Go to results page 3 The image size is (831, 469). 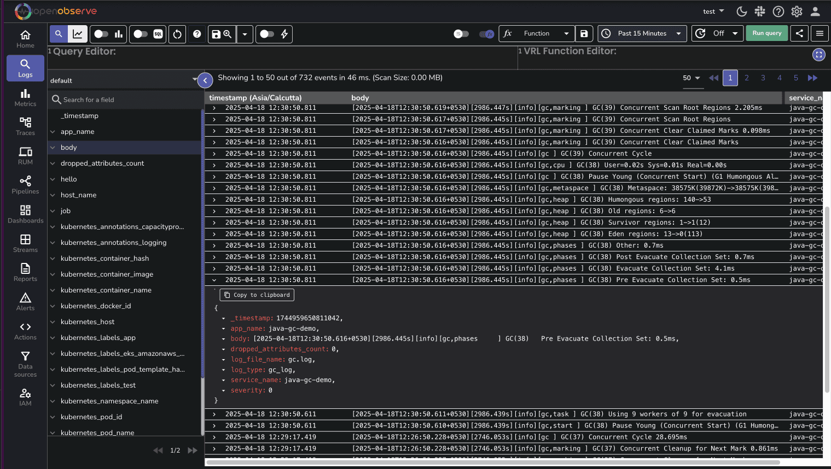pos(763,78)
